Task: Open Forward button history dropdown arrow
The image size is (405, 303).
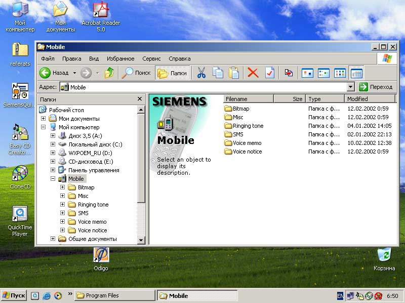Action: 97,73
